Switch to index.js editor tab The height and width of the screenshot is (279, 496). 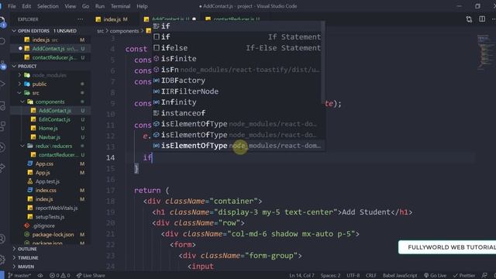click(112, 19)
